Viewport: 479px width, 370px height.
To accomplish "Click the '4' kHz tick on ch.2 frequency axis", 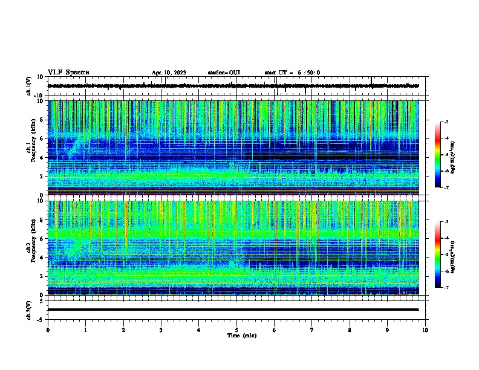I will tap(42, 258).
